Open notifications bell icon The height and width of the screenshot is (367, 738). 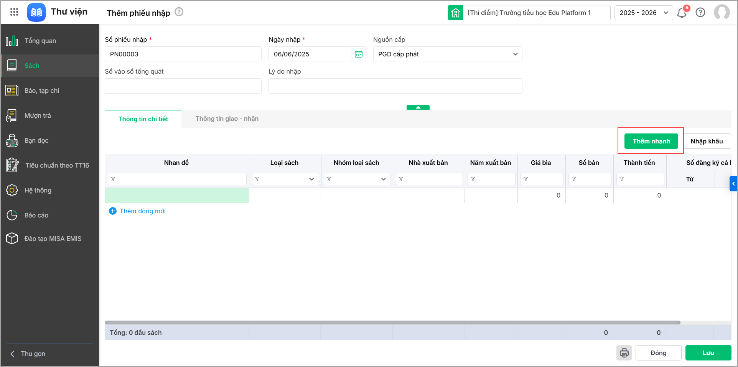point(682,13)
